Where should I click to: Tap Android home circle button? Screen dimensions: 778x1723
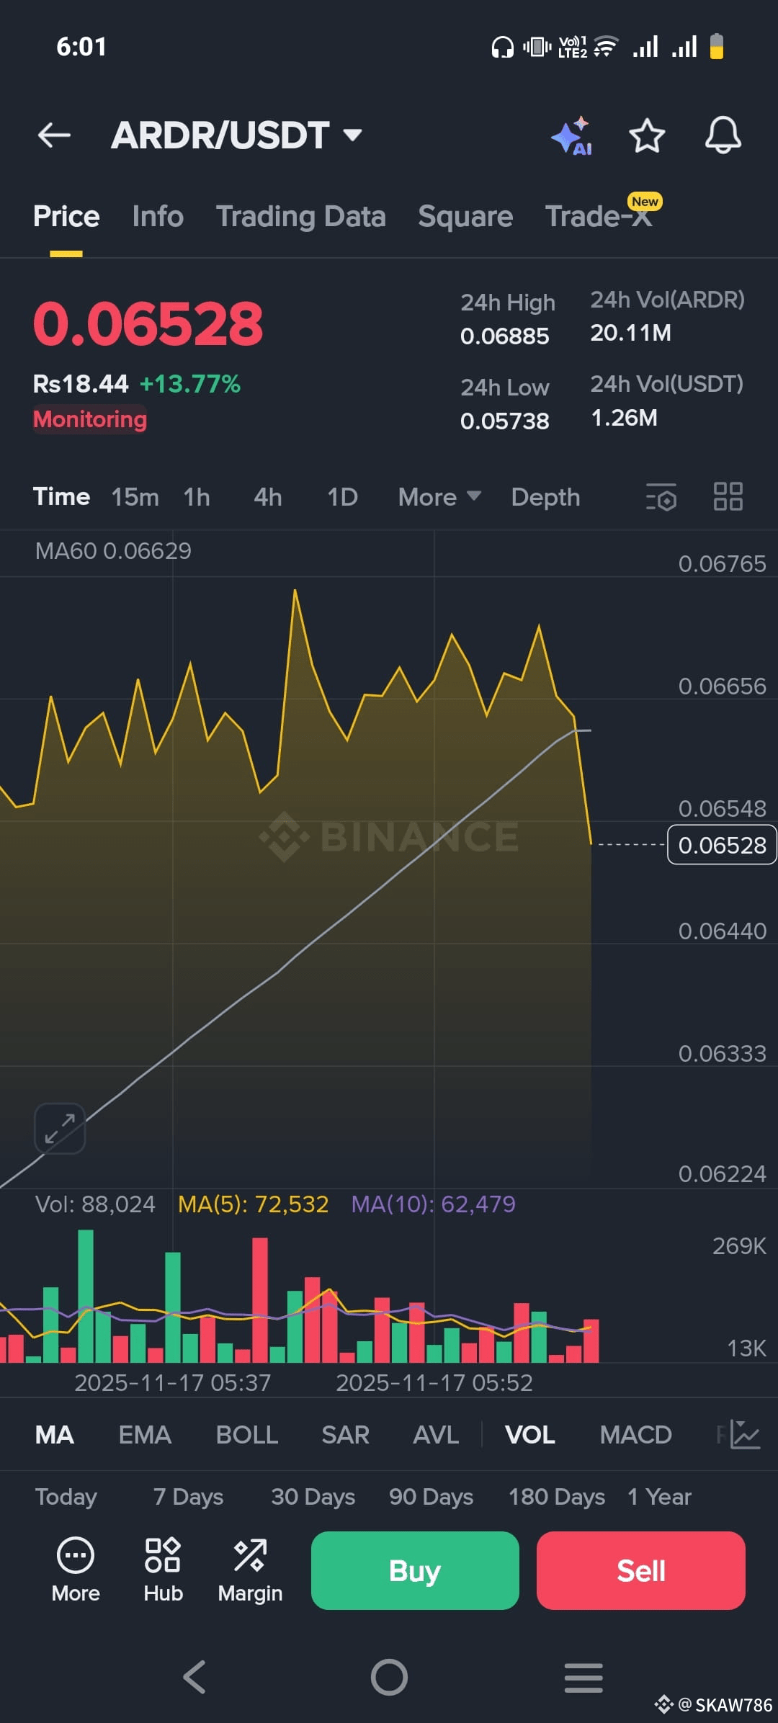[389, 1677]
